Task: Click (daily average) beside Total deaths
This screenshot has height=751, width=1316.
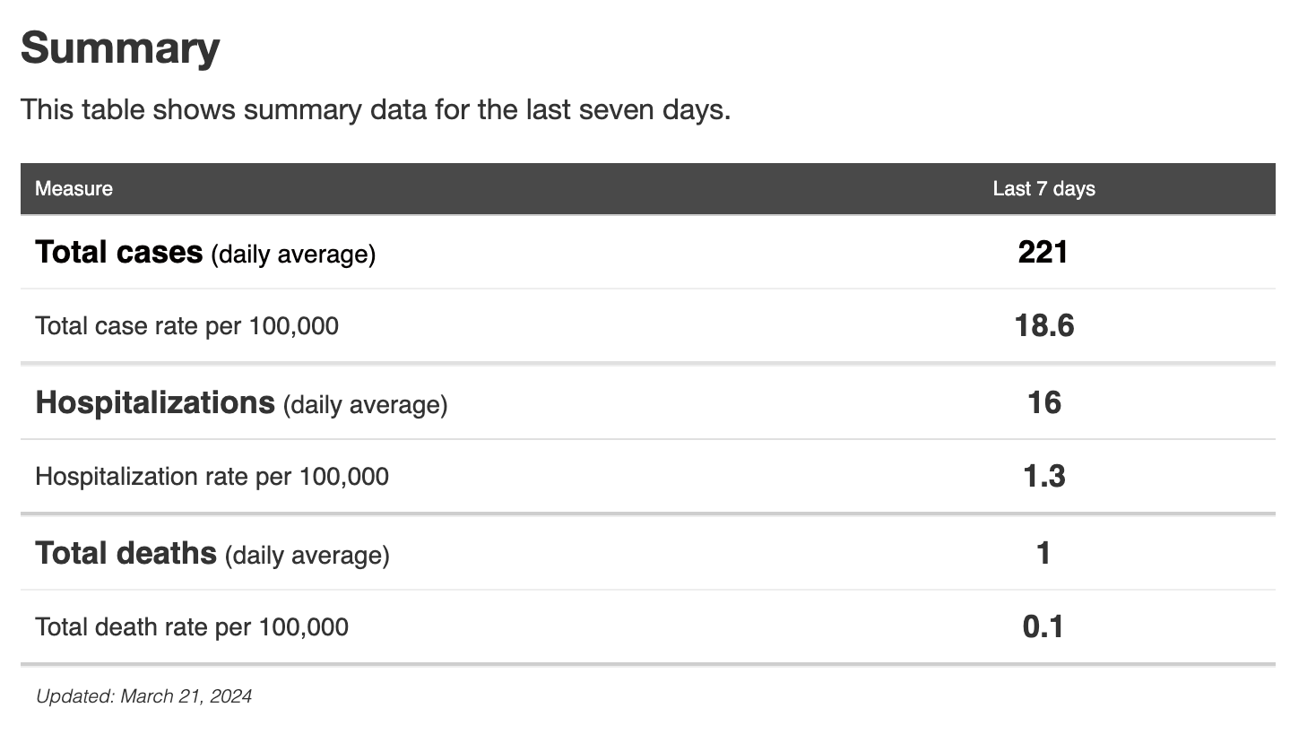Action: coord(307,556)
